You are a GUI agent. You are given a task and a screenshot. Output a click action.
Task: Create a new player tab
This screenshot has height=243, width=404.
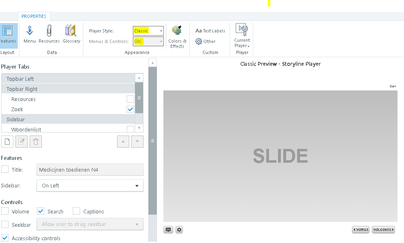(x=7, y=142)
